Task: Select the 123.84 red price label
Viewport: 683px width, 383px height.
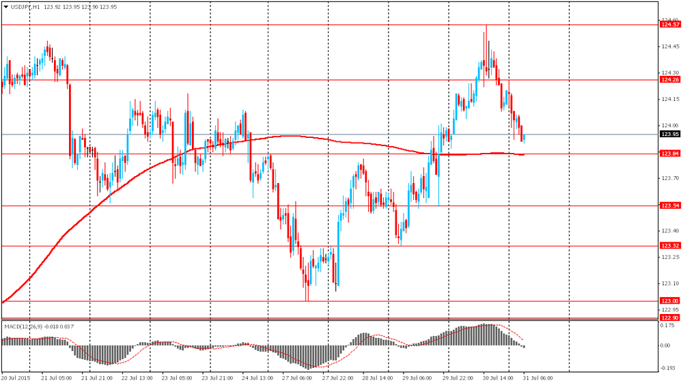Action: click(669, 154)
